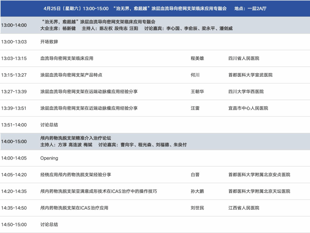
Task: Select the 14:00-14:05 time cell
Action: [x=14, y=158]
